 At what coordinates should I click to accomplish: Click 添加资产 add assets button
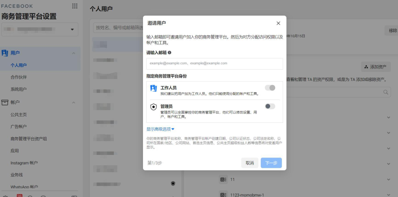[x=376, y=67]
